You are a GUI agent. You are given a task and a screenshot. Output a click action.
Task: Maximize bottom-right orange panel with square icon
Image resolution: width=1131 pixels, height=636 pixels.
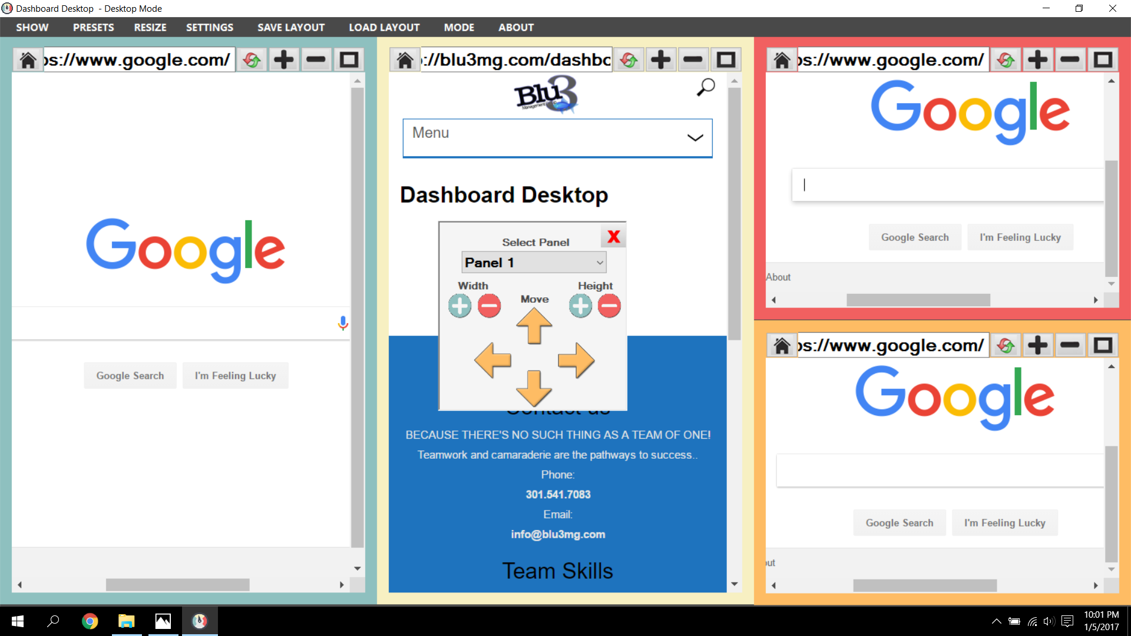pyautogui.click(x=1103, y=346)
